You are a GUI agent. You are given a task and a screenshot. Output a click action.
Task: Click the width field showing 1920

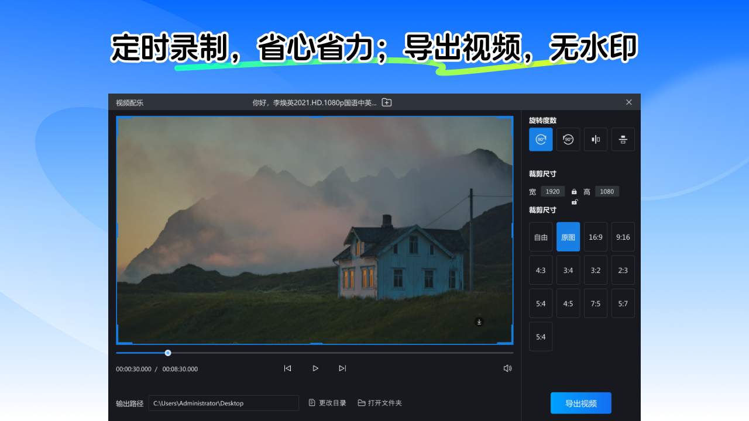tap(553, 191)
